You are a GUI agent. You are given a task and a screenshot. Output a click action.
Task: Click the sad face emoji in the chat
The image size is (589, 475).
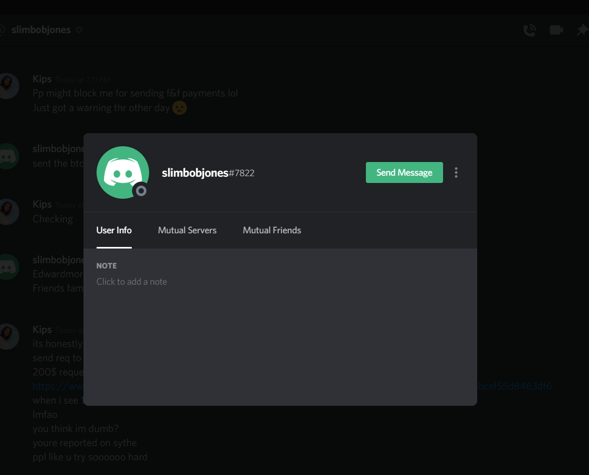pos(180,108)
